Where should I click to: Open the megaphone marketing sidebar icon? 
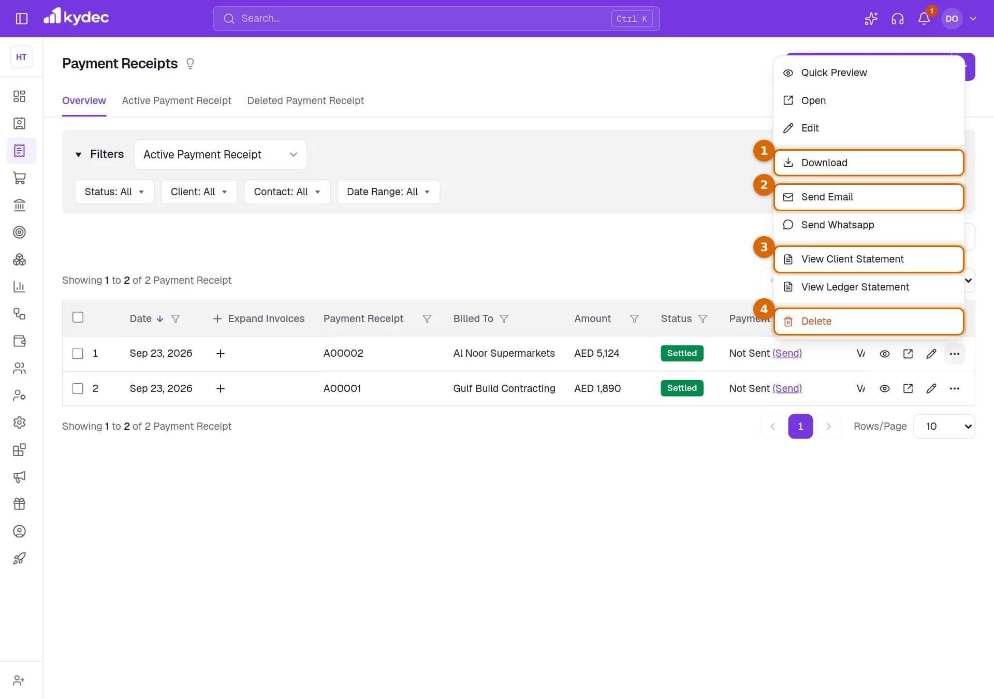click(19, 477)
